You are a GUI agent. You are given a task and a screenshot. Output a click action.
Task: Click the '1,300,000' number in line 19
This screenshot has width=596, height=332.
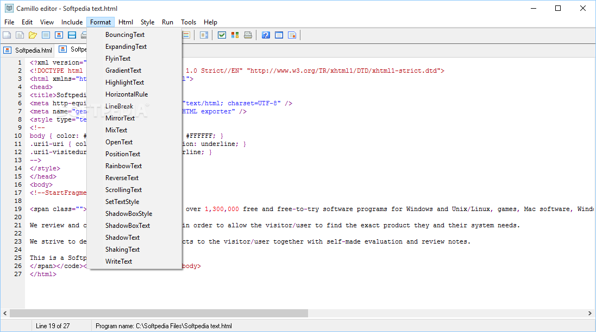(x=222, y=209)
